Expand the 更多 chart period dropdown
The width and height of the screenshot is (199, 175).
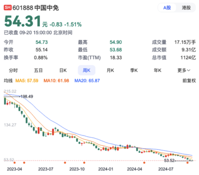[x=184, y=70]
